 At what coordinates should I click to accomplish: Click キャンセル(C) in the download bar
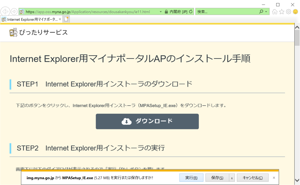[x=253, y=178]
